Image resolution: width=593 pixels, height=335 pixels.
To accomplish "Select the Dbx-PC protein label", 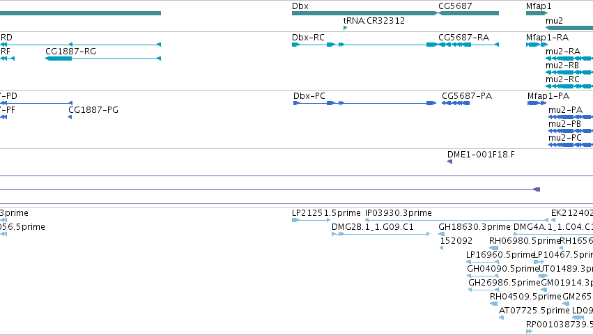I will click(309, 96).
